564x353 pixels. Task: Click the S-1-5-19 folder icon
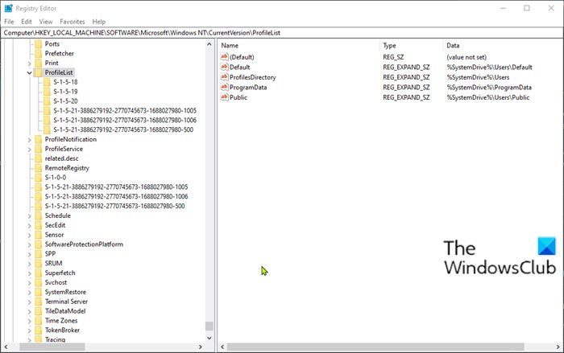pos(47,92)
